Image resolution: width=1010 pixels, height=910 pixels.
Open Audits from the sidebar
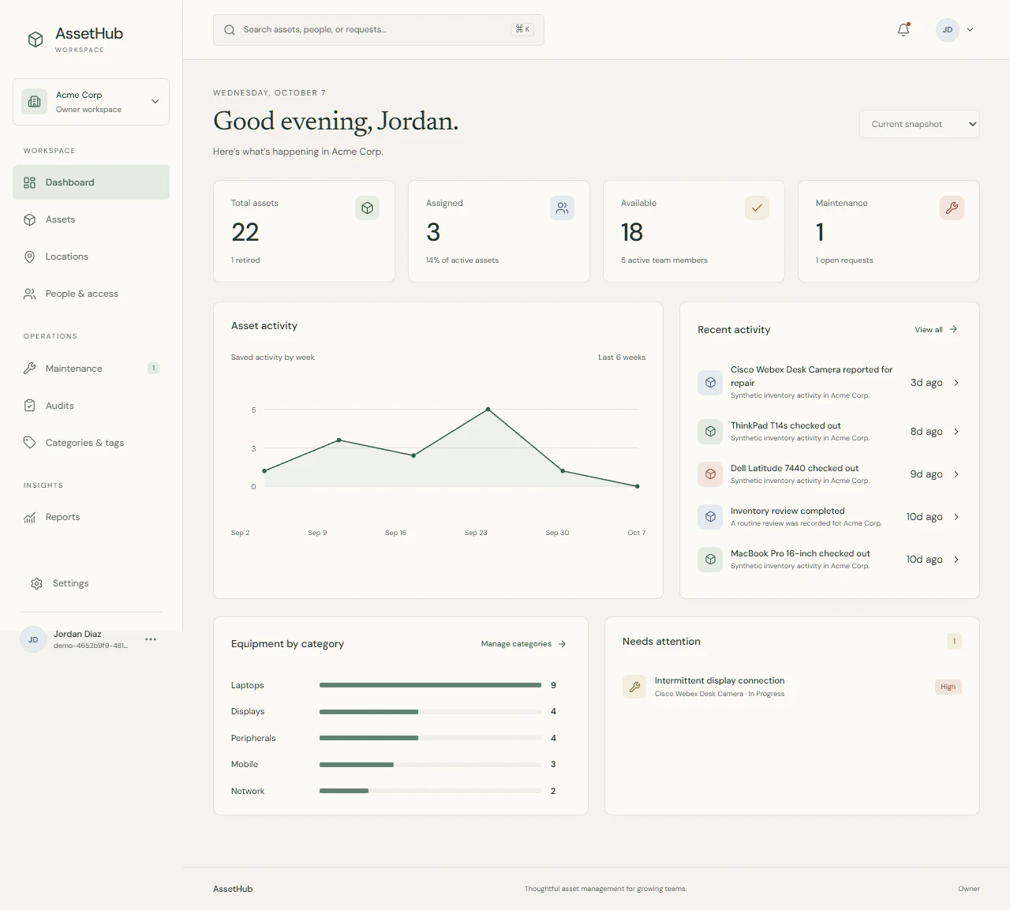[91, 406]
